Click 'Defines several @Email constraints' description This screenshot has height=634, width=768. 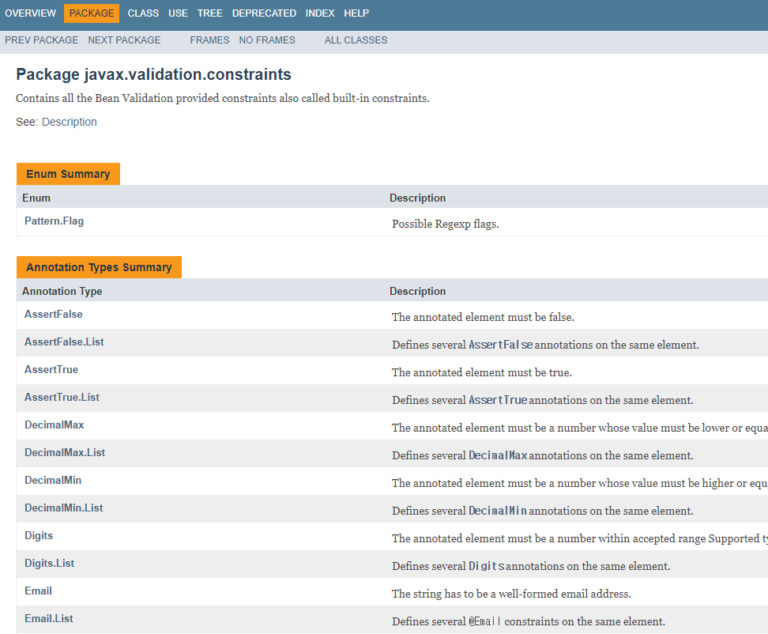[x=529, y=622]
